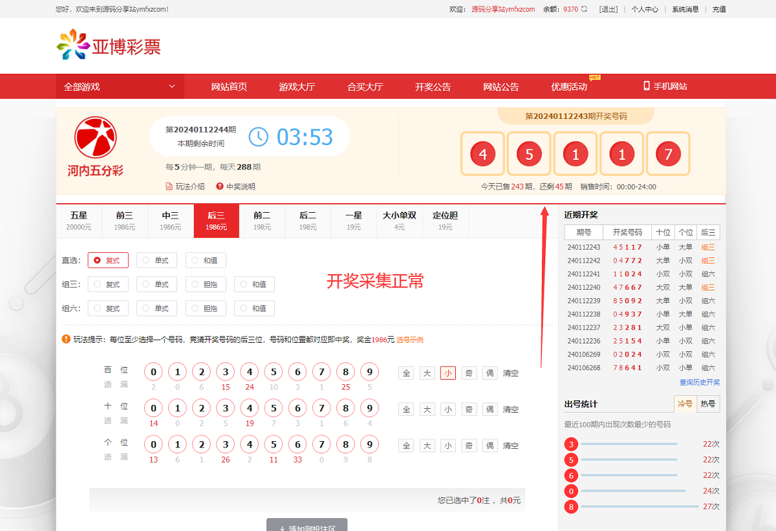This screenshot has width=776, height=531.
Task: Click the countdown clock icon
Action: pos(258,136)
